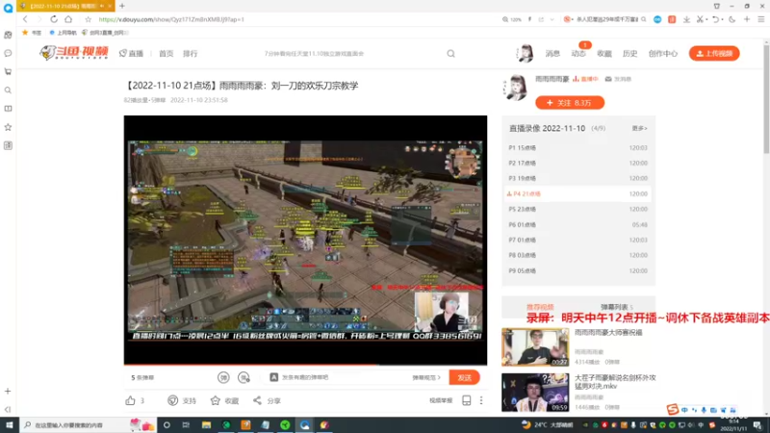Open the 弹幕规范 rules link
770x433 pixels.
(x=426, y=377)
